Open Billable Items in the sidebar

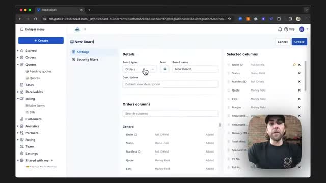click(35, 105)
